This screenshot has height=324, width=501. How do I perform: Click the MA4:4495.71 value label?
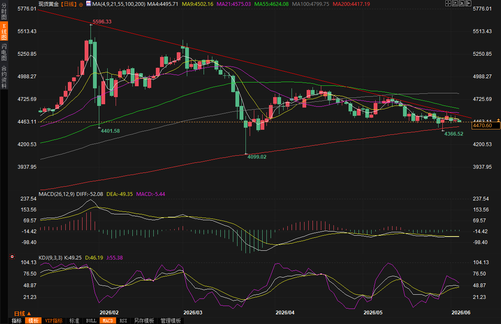click(163, 4)
